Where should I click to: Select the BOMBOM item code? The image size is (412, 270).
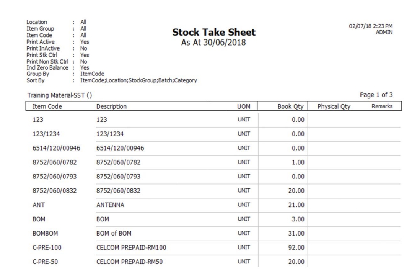click(45, 233)
